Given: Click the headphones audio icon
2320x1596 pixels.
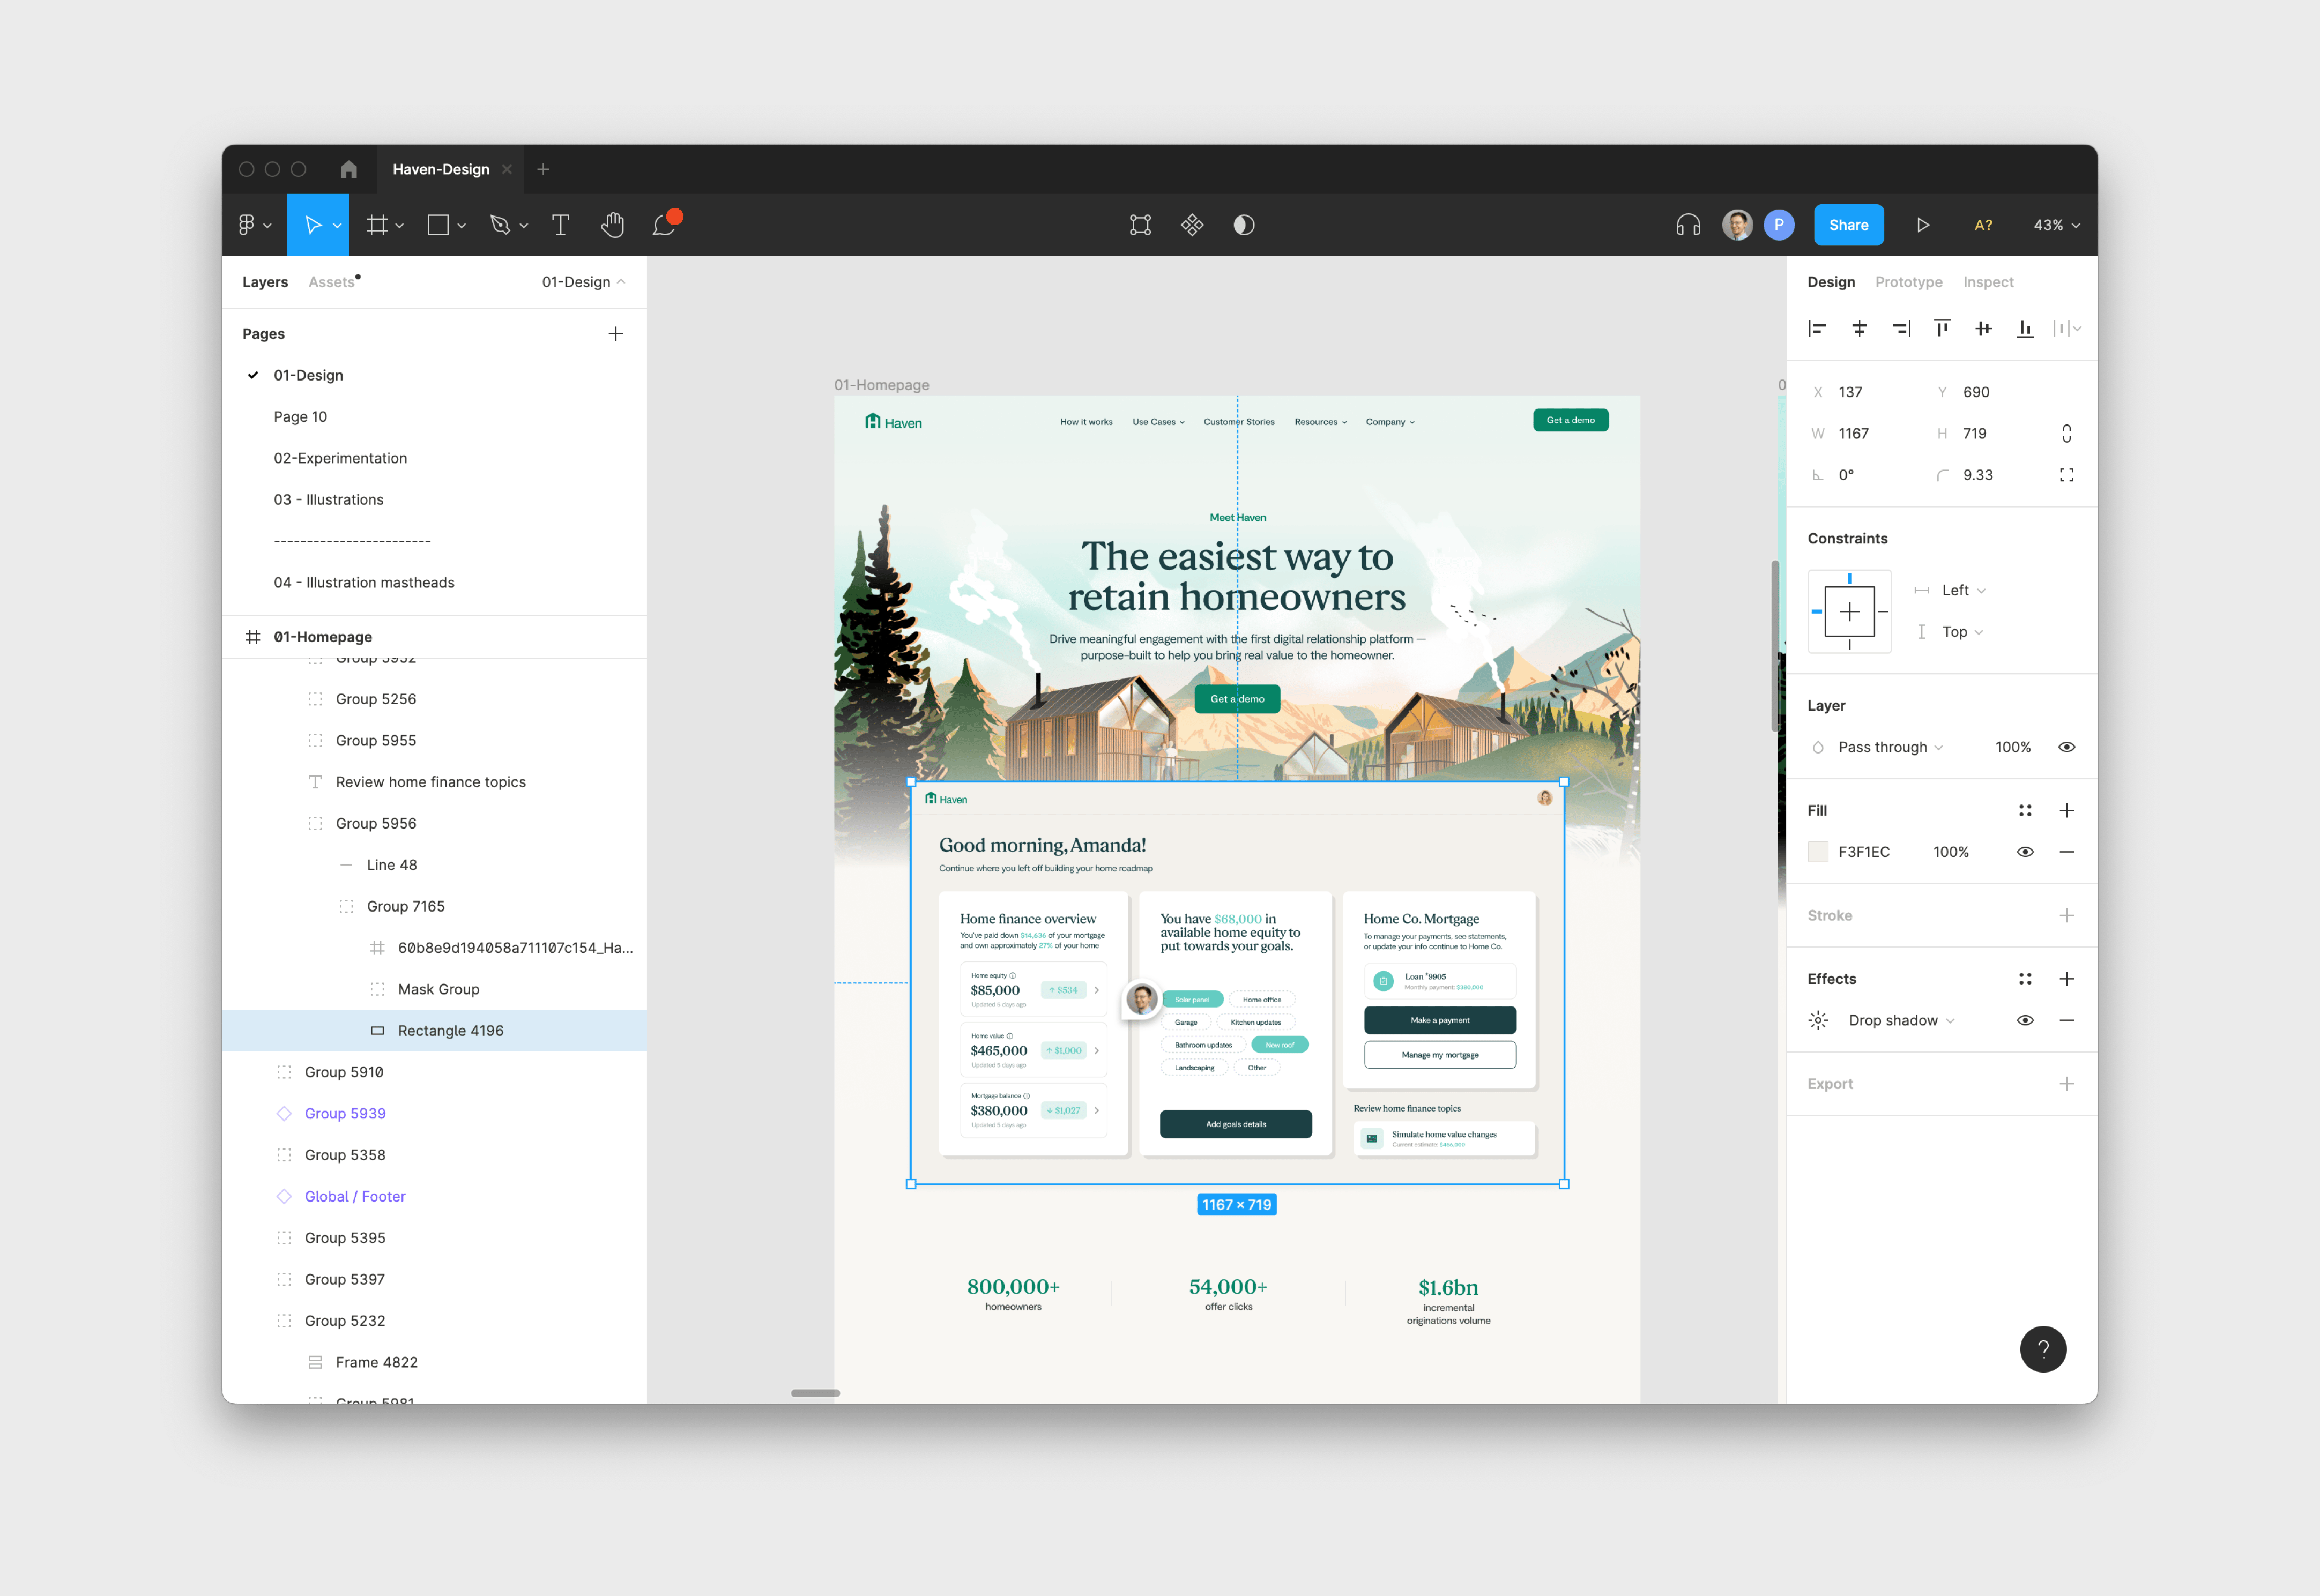Looking at the screenshot, I should click(x=1688, y=225).
